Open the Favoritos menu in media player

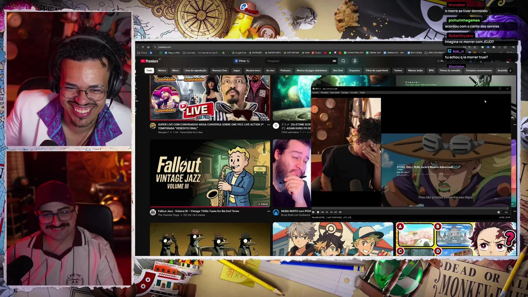click(x=354, y=92)
